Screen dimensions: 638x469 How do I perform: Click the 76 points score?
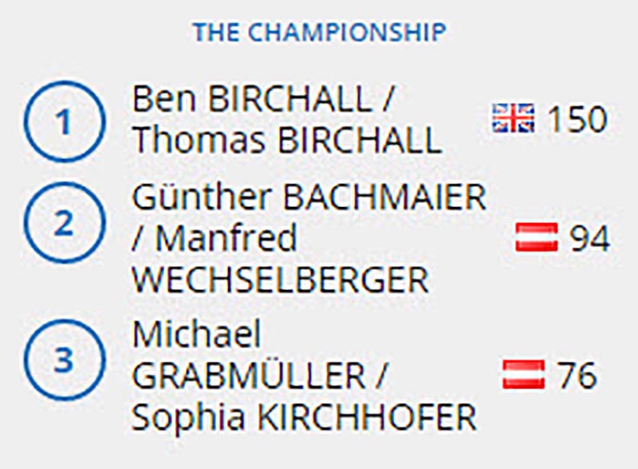577,375
